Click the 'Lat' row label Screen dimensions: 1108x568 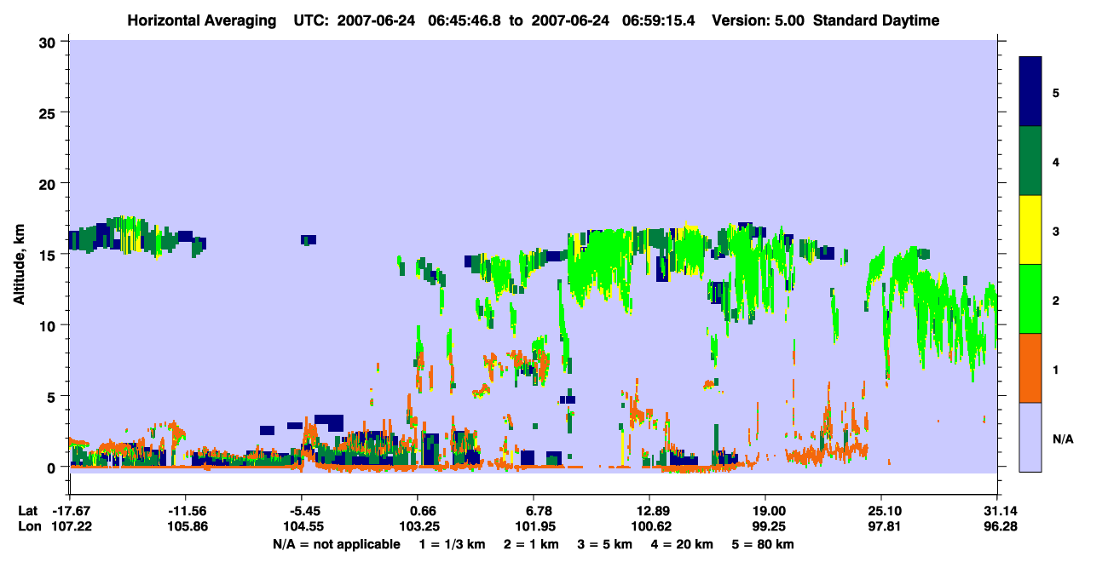tap(28, 510)
